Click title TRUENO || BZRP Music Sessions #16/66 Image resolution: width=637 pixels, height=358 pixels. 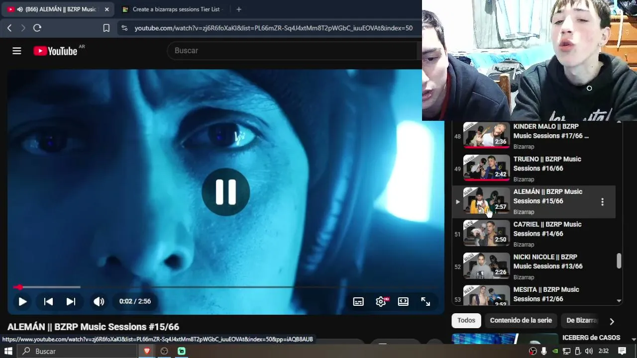pos(547,164)
